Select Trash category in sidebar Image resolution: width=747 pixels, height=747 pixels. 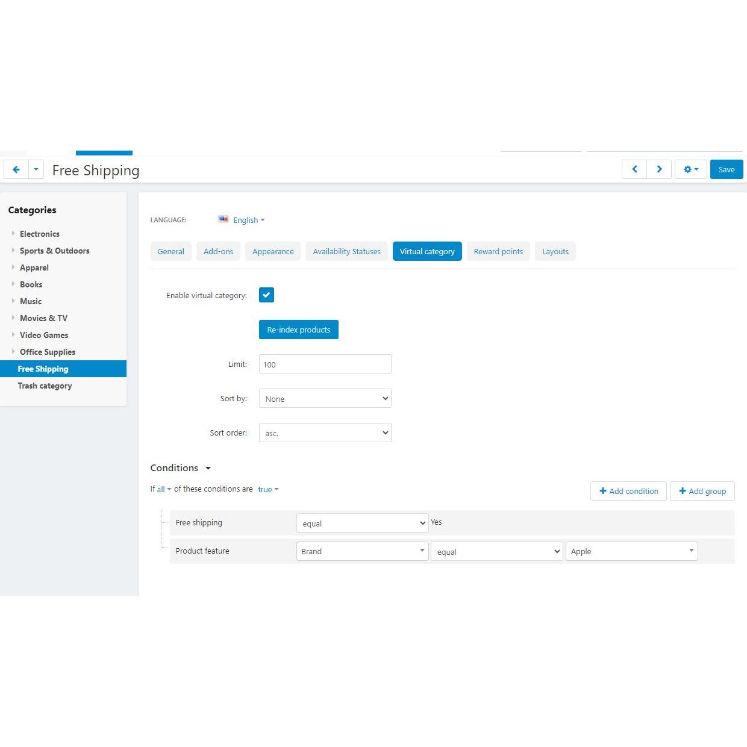pos(45,386)
